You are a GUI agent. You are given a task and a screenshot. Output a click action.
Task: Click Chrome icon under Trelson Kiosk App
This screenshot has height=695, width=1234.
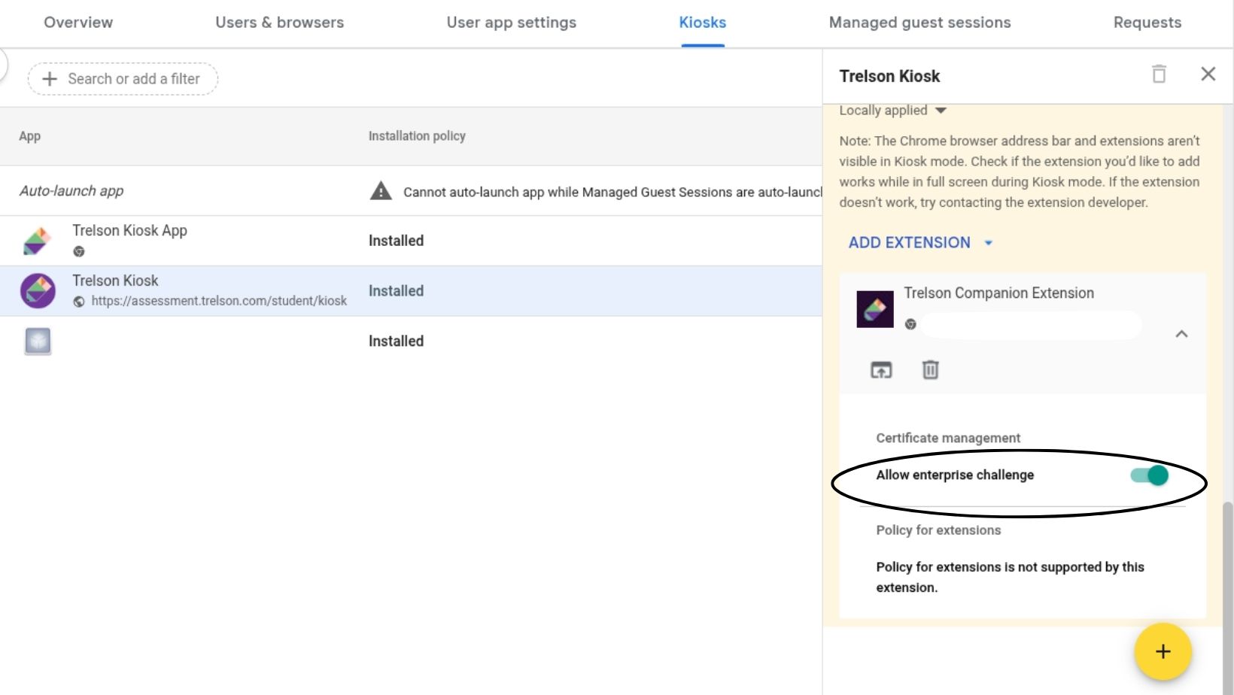[79, 251]
